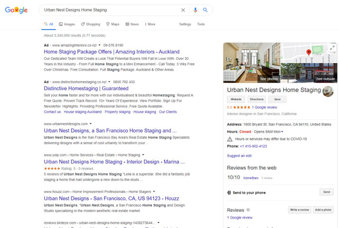Image resolution: width=339 pixels, height=228 pixels.
Task: Expand distinctivehomestaging.co.nz ad dropdown arrow
Action: [109, 82]
